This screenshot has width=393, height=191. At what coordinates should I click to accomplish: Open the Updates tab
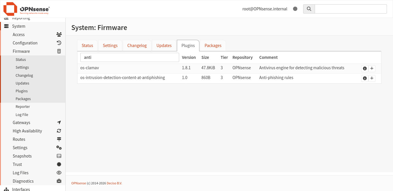coord(164,46)
